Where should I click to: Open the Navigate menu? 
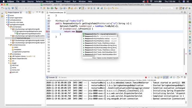pos(49,1)
